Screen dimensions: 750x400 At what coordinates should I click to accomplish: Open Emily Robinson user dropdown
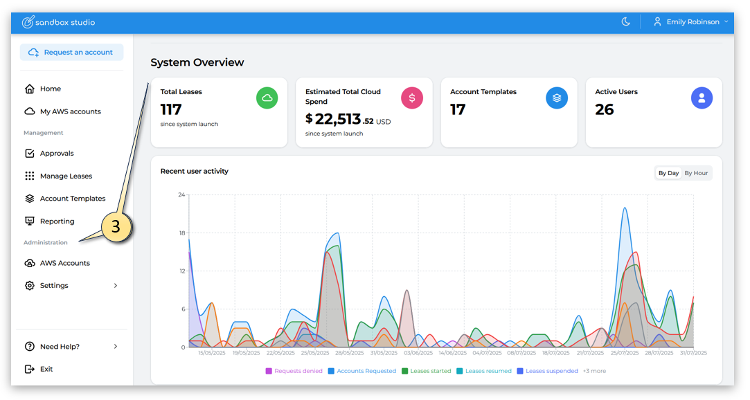[x=690, y=22]
